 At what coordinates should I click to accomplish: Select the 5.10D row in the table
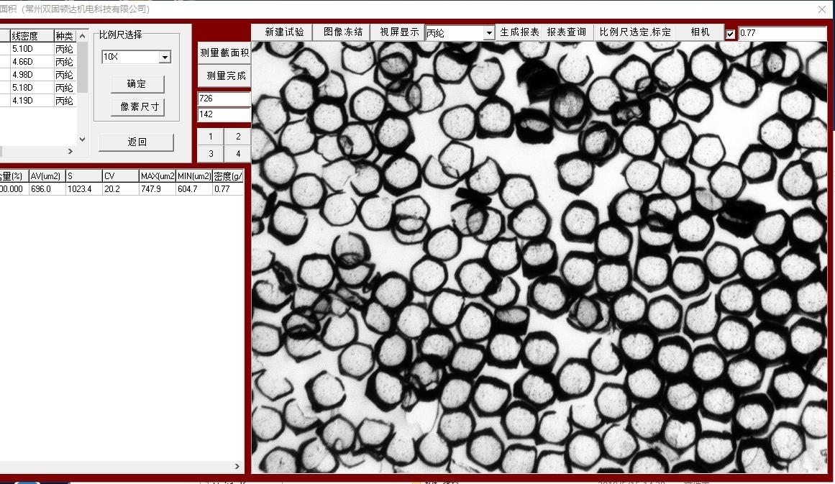[x=32, y=49]
